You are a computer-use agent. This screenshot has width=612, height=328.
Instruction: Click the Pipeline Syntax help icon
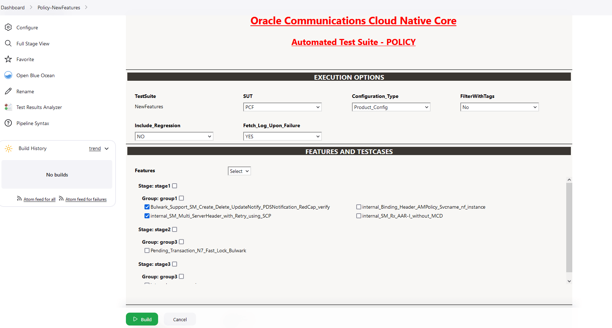(8, 123)
